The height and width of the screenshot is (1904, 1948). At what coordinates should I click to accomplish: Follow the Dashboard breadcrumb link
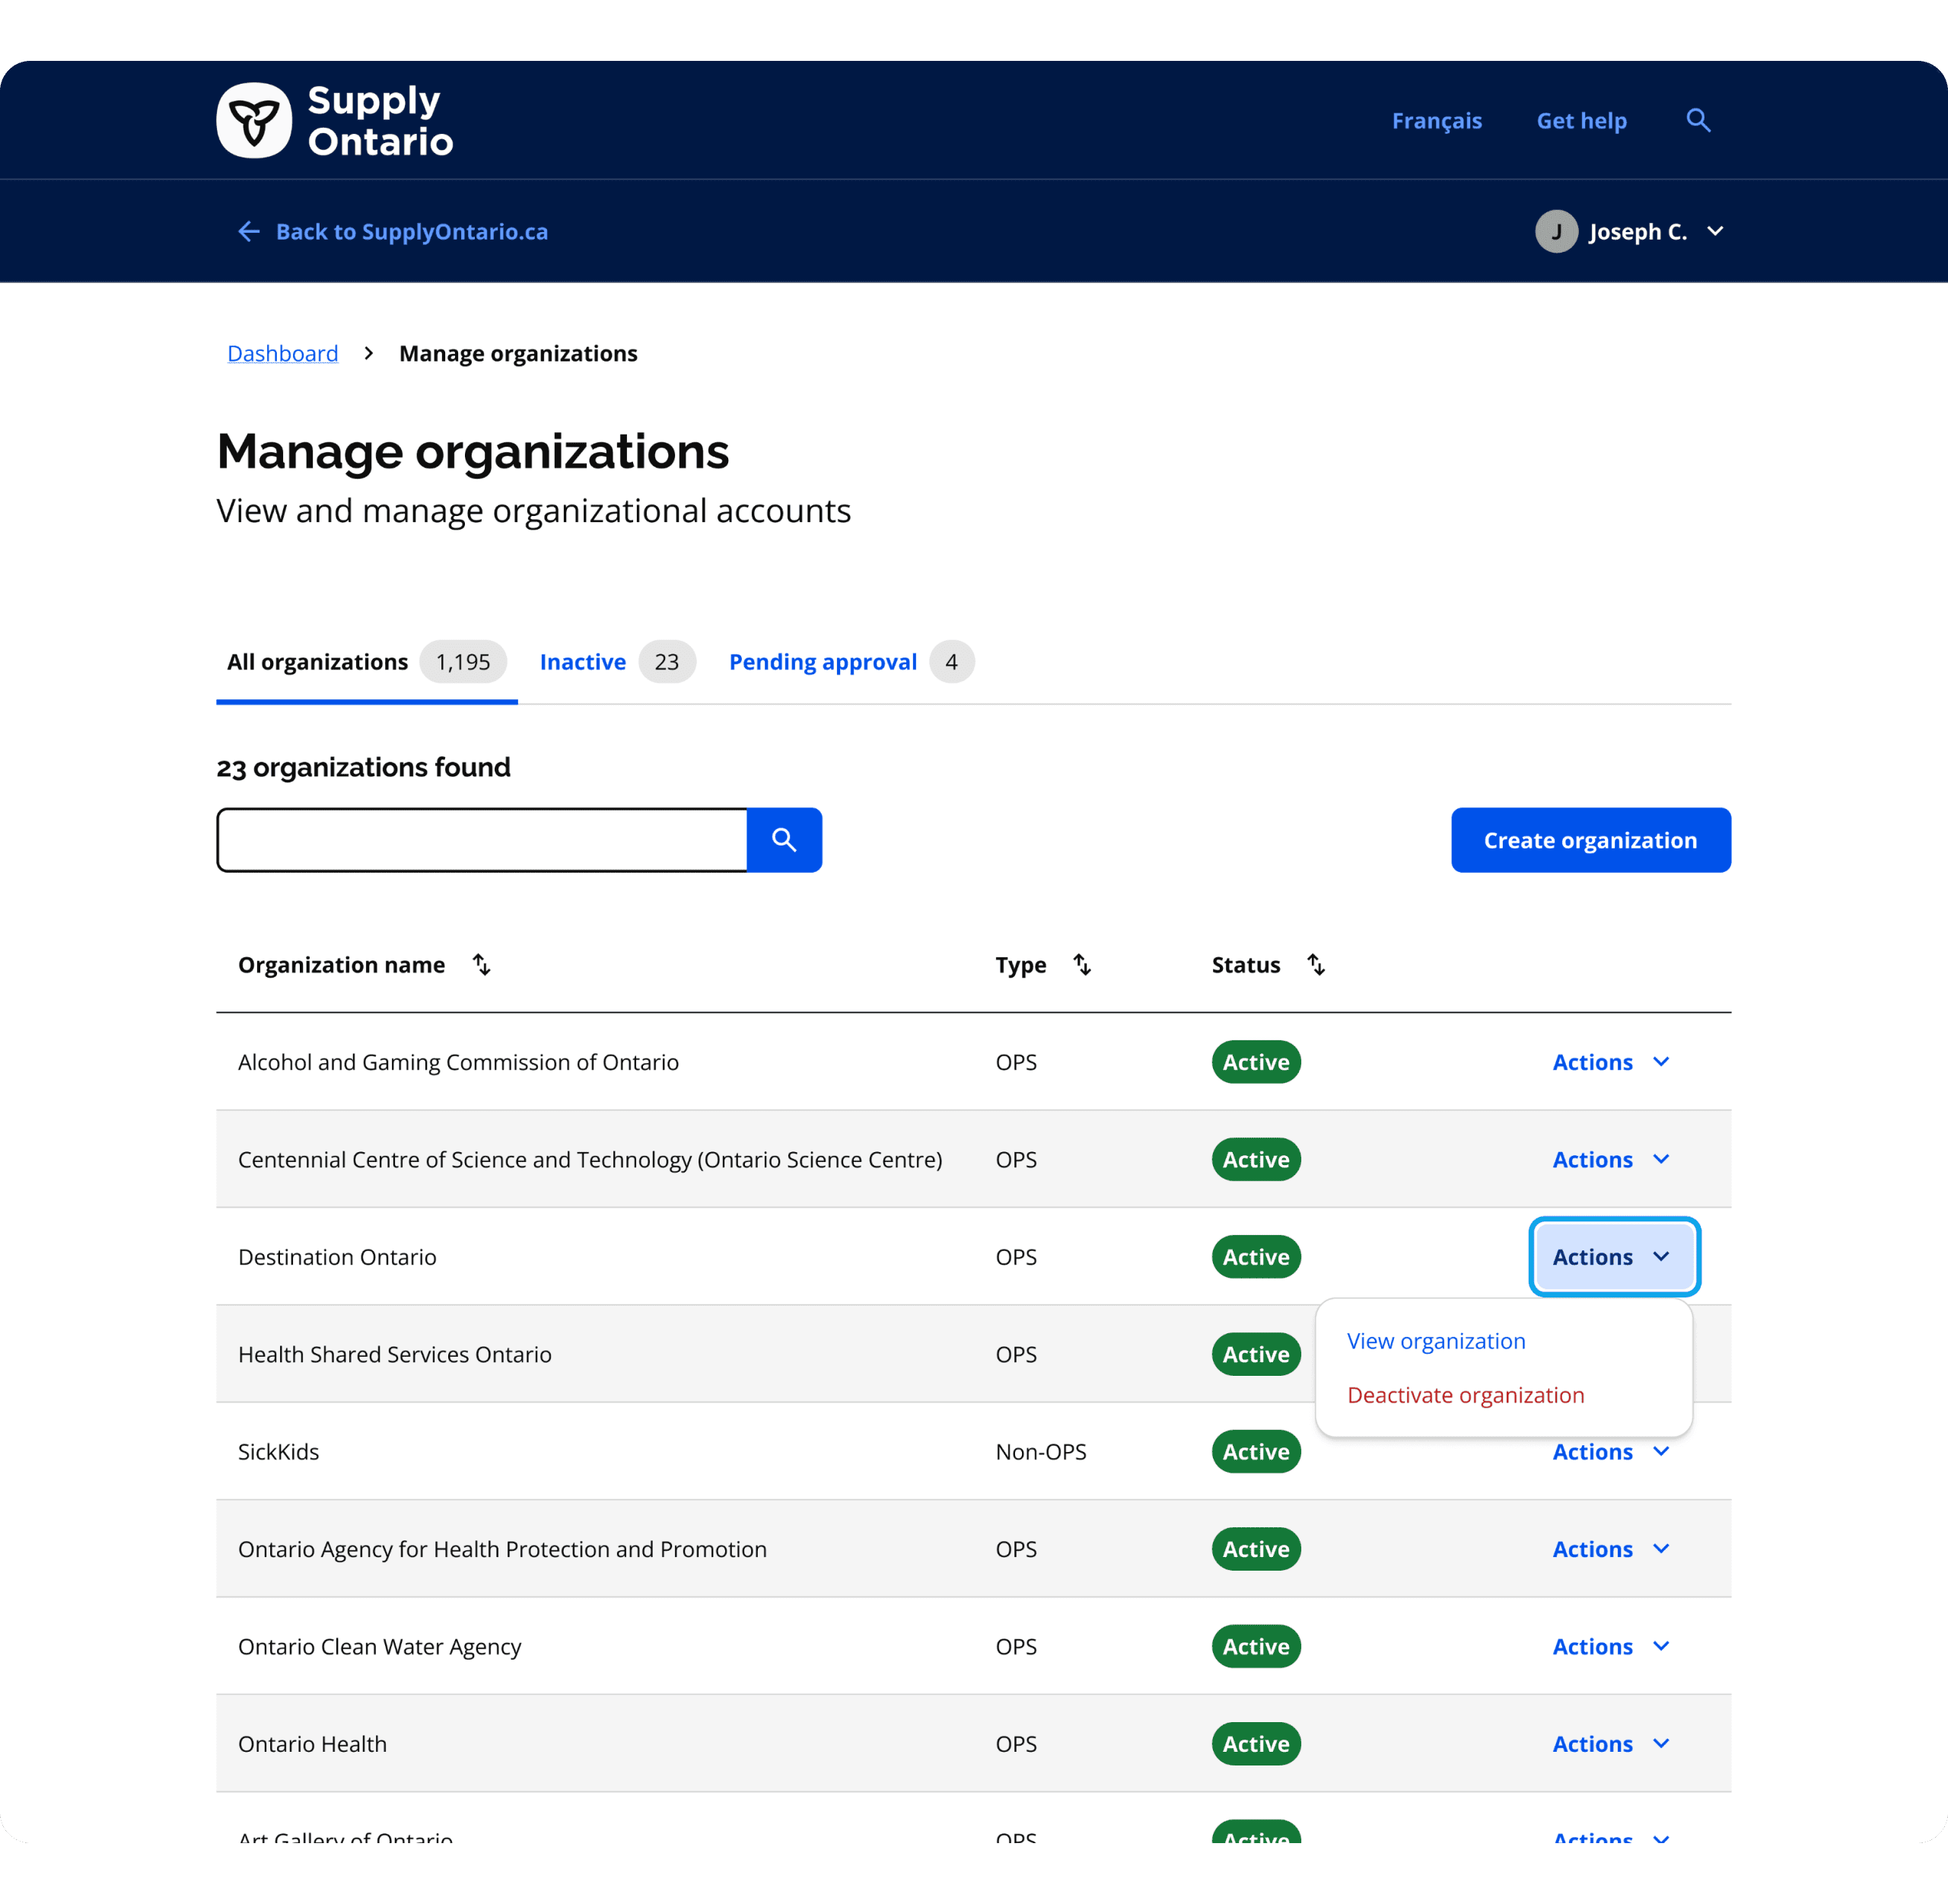[283, 354]
